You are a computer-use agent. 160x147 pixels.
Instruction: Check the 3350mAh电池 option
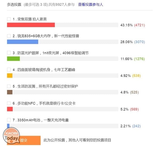[x=9, y=120]
